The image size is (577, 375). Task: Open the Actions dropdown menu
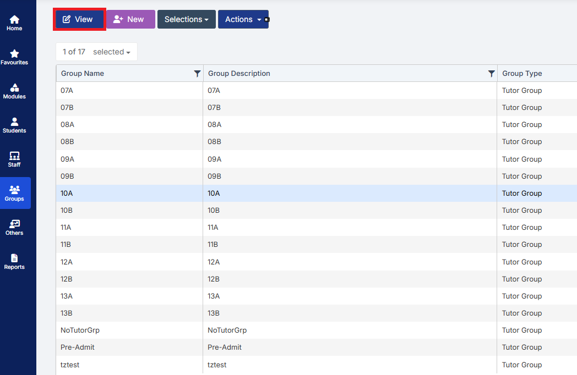coord(243,19)
